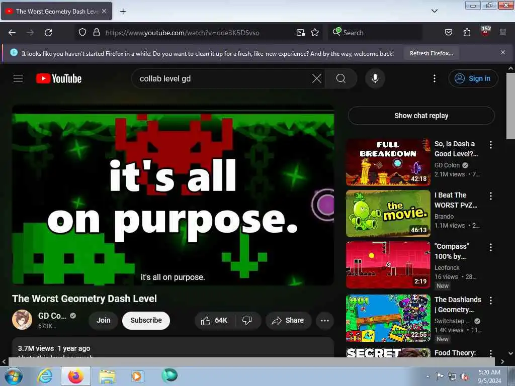This screenshot has width=515, height=386.
Task: Open Windows Explorer folder on taskbar
Action: (107, 376)
